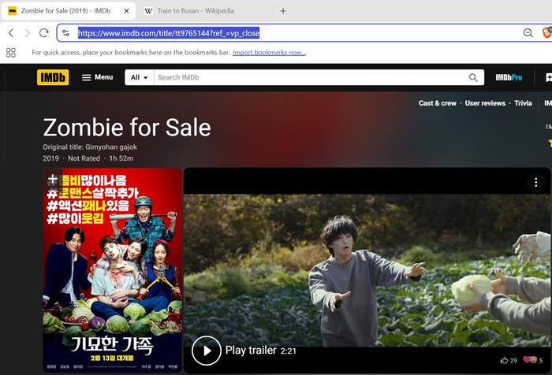The image size is (552, 375).
Task: Focus the Search IMDb field
Action: tap(310, 77)
